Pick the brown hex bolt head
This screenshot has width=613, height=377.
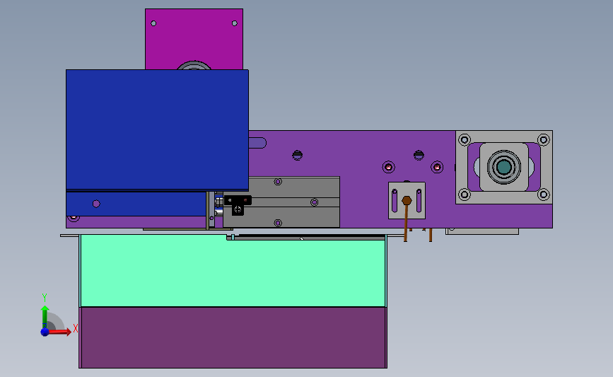[x=407, y=201]
